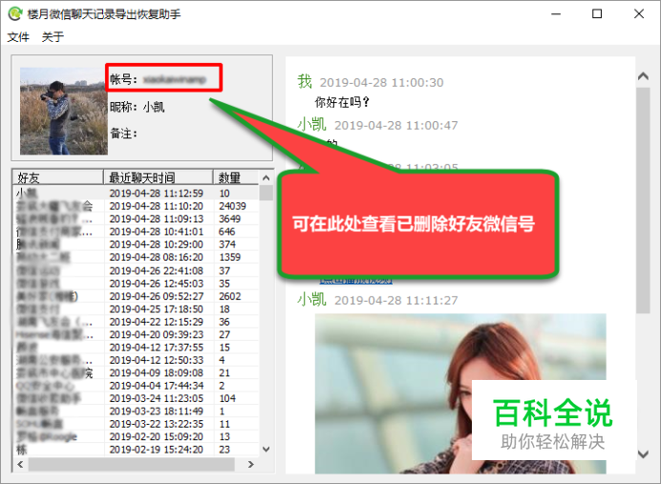Select the row with 2602 messages
Viewport: 661px width, 484px height.
coord(136,296)
